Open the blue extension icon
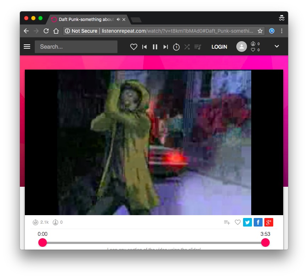This screenshot has width=308, height=278. pyautogui.click(x=272, y=31)
